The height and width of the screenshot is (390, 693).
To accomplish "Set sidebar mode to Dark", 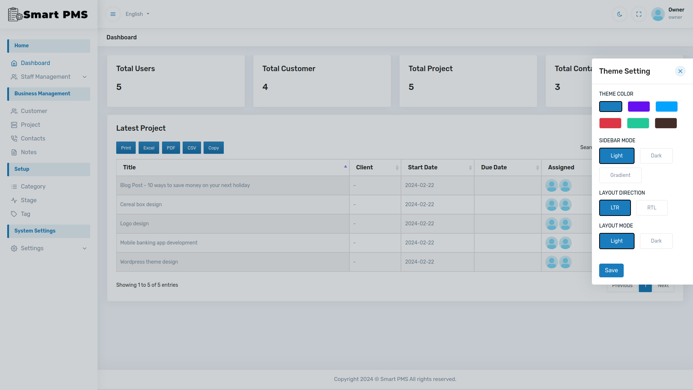I will [656, 156].
